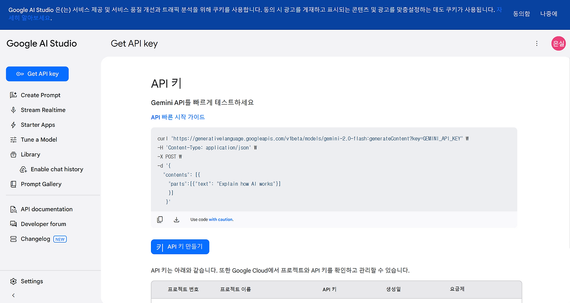Open the API 빠른 시작 가이드 link
The image size is (570, 303).
click(x=178, y=117)
